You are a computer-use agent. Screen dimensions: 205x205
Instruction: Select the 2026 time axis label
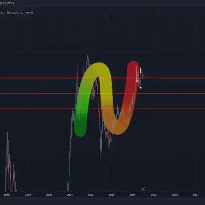pyautogui.click(x=175, y=195)
